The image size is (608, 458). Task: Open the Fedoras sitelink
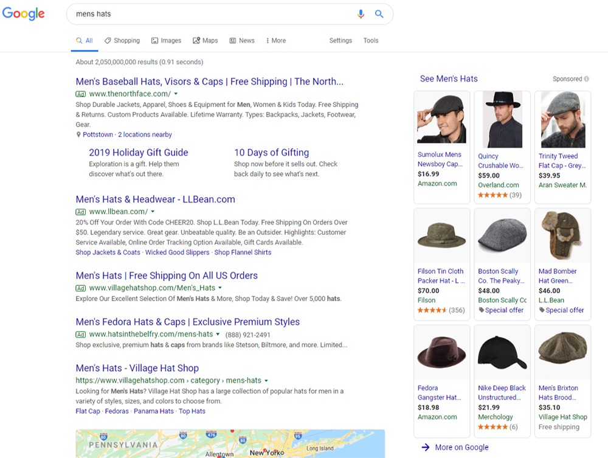point(117,411)
